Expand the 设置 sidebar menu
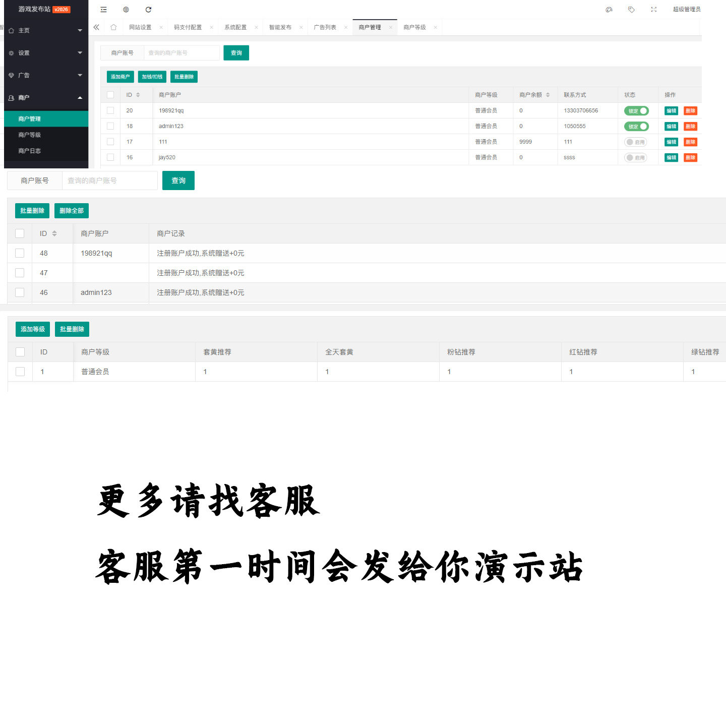 (45, 53)
